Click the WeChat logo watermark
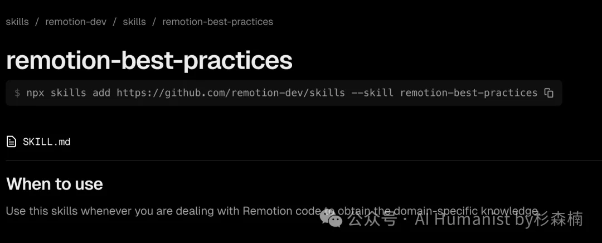602x243 pixels. tap(334, 219)
